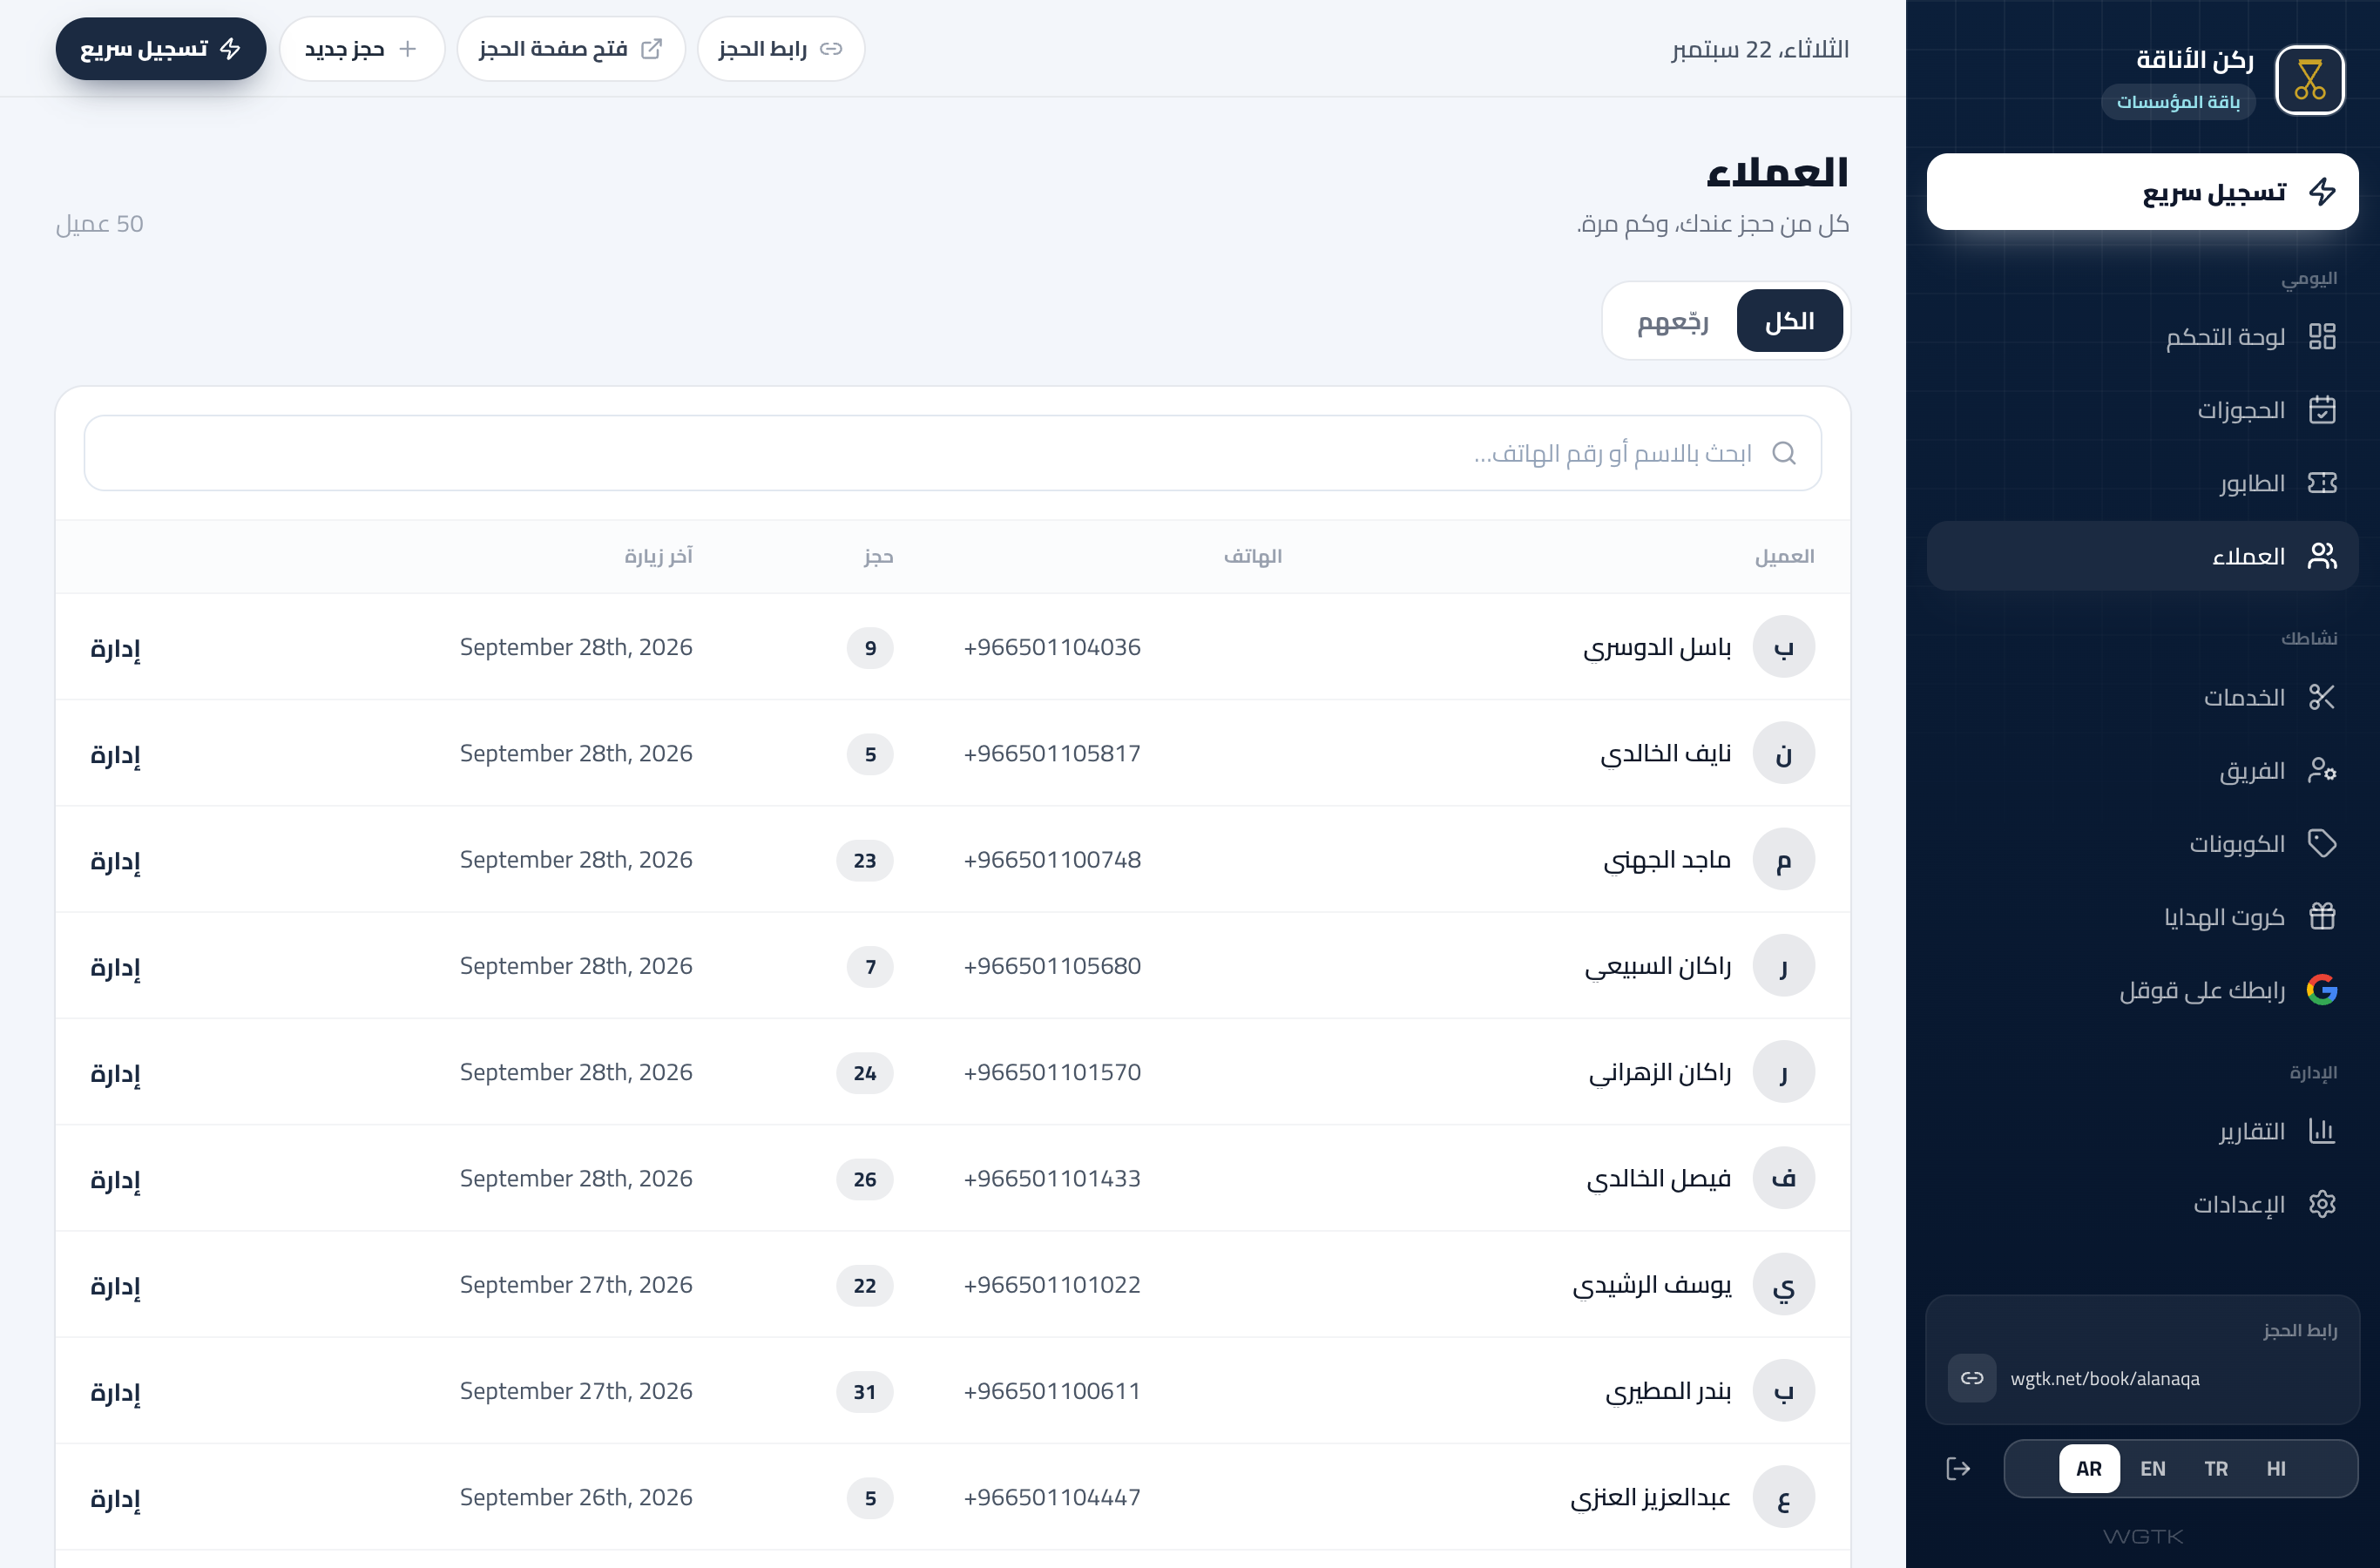The width and height of the screenshot is (2380, 1568).
Task: Click آخر زيارة column header
Action: click(658, 556)
